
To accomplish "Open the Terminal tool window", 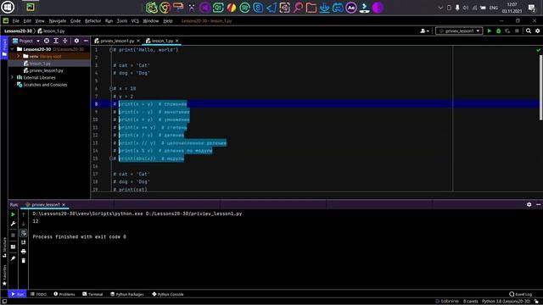I will [92, 294].
